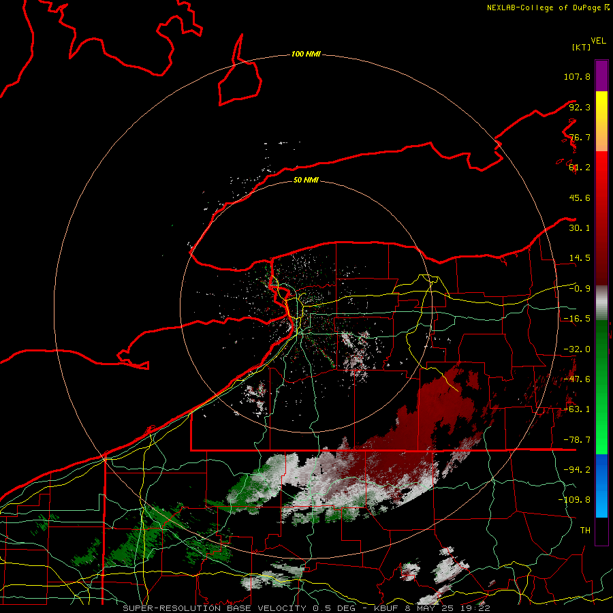The image size is (613, 613).
Task: Click the yellow segment of the color bar
Action: [601, 106]
